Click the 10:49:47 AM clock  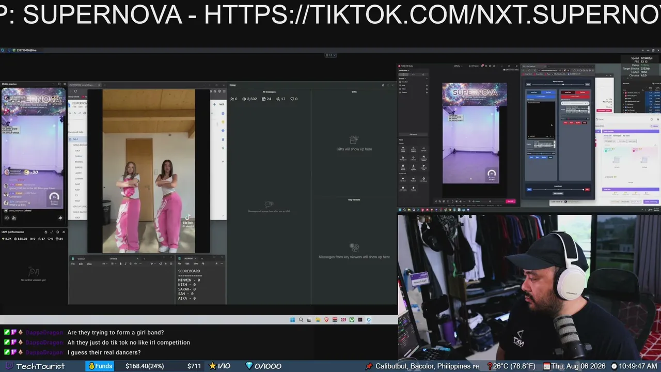tap(638, 366)
